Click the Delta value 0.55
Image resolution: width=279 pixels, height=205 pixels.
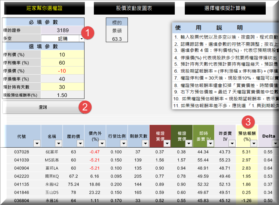click(268, 152)
